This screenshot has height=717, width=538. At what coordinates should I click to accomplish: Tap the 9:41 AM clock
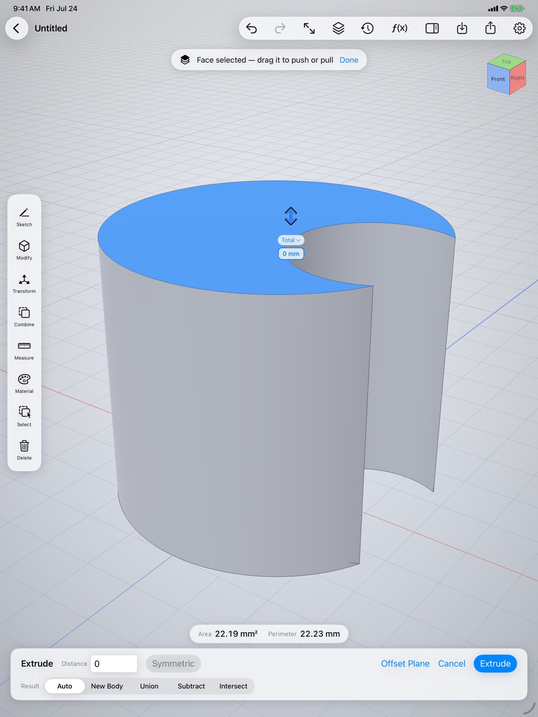[27, 9]
